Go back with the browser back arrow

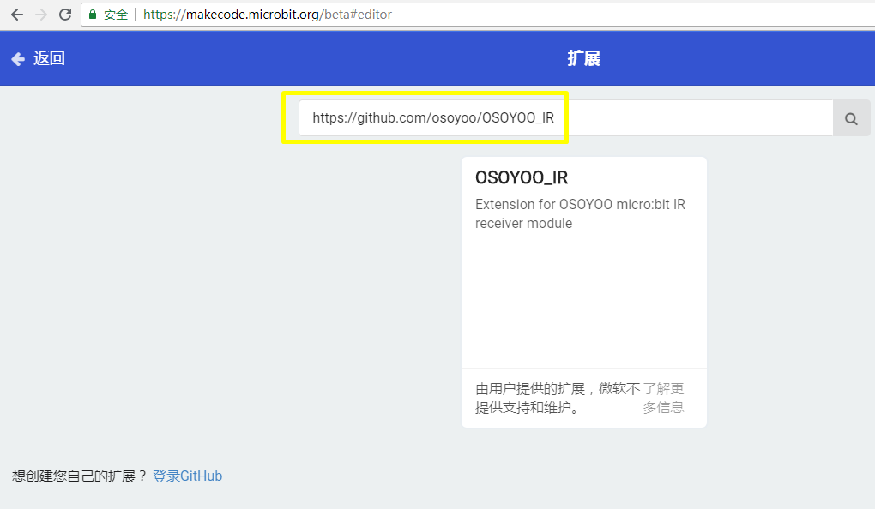point(17,15)
